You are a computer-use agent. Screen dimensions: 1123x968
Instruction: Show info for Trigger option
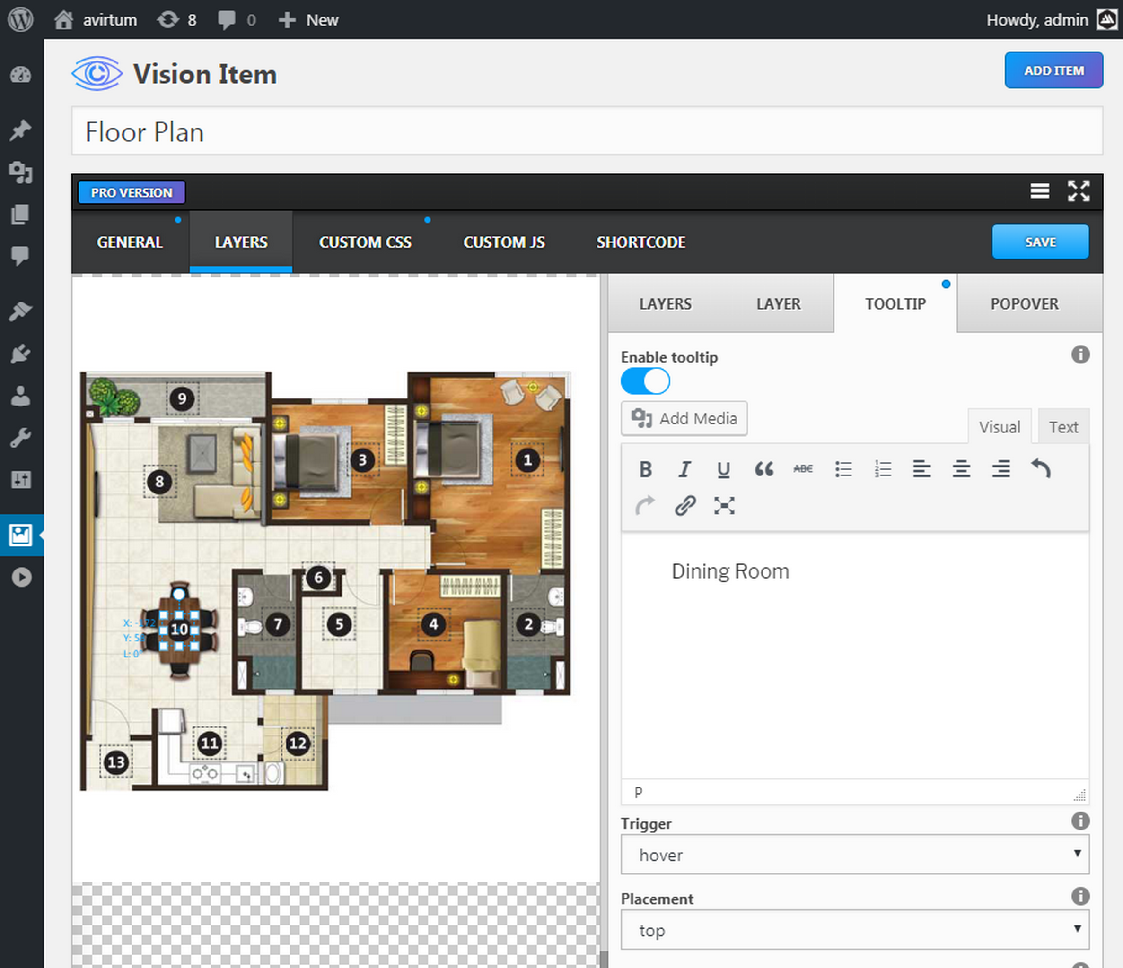tap(1080, 821)
